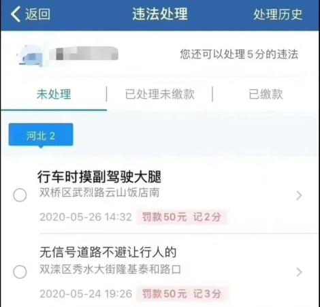Open 无信号道路不避让行人的 violation title
This screenshot has width=320, height=307.
click(x=108, y=252)
